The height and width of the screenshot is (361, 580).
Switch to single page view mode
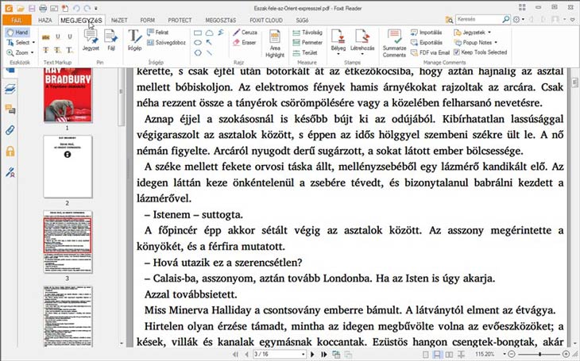425,355
